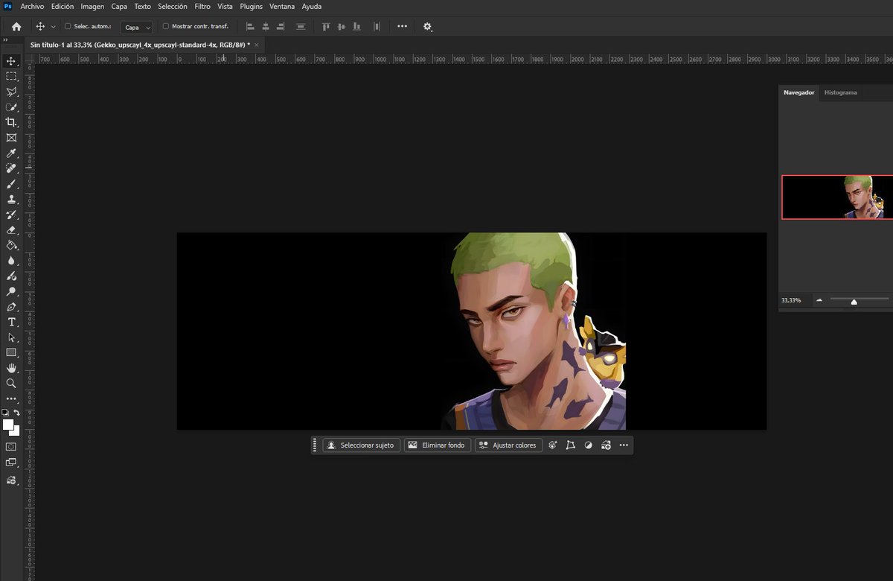Select the Spot Healing Brush tool
This screenshot has height=581, width=893.
click(x=11, y=168)
